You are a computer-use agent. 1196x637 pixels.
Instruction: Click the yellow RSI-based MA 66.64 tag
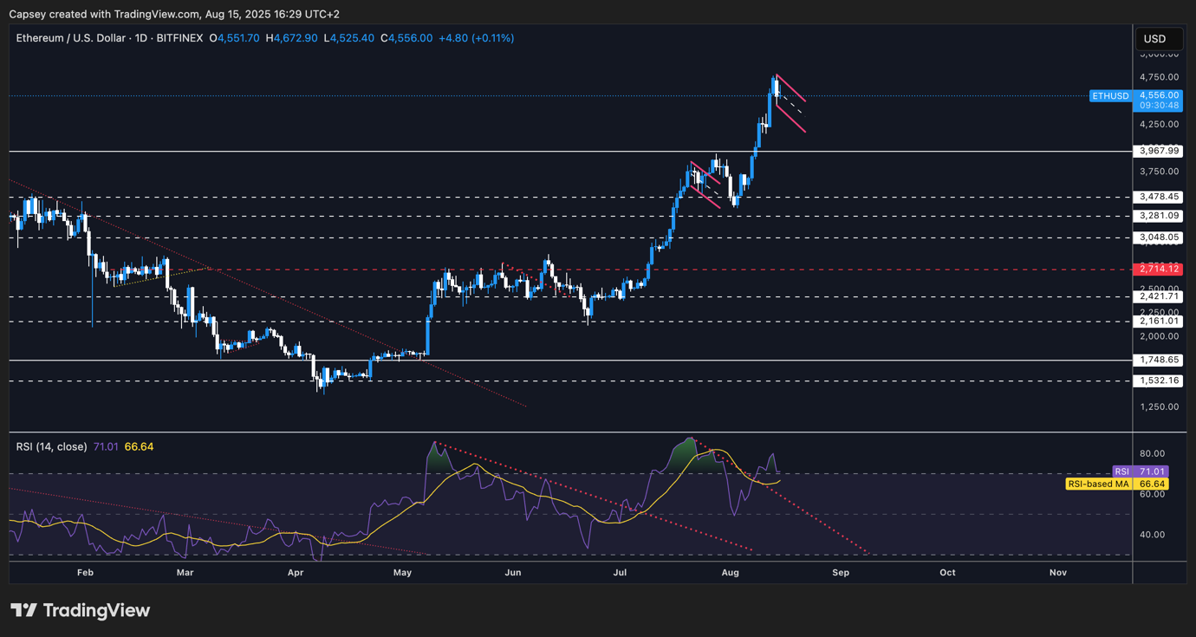1116,484
